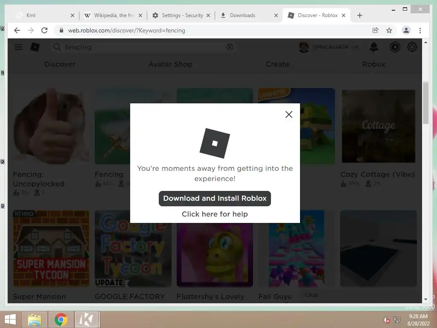This screenshot has height=328, width=437.
Task: Click the address bar URL
Action: pyautogui.click(x=126, y=30)
